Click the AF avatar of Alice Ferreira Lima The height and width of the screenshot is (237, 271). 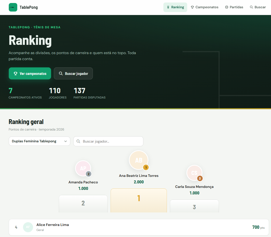(28, 227)
